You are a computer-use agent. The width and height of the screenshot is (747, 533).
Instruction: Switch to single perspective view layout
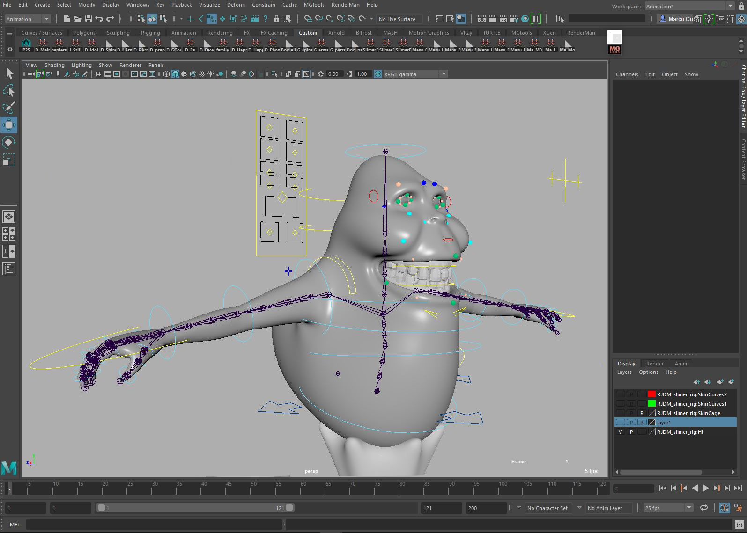pyautogui.click(x=9, y=217)
